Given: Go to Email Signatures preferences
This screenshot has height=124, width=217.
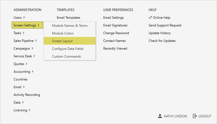Looking at the screenshot, I should [115, 25].
